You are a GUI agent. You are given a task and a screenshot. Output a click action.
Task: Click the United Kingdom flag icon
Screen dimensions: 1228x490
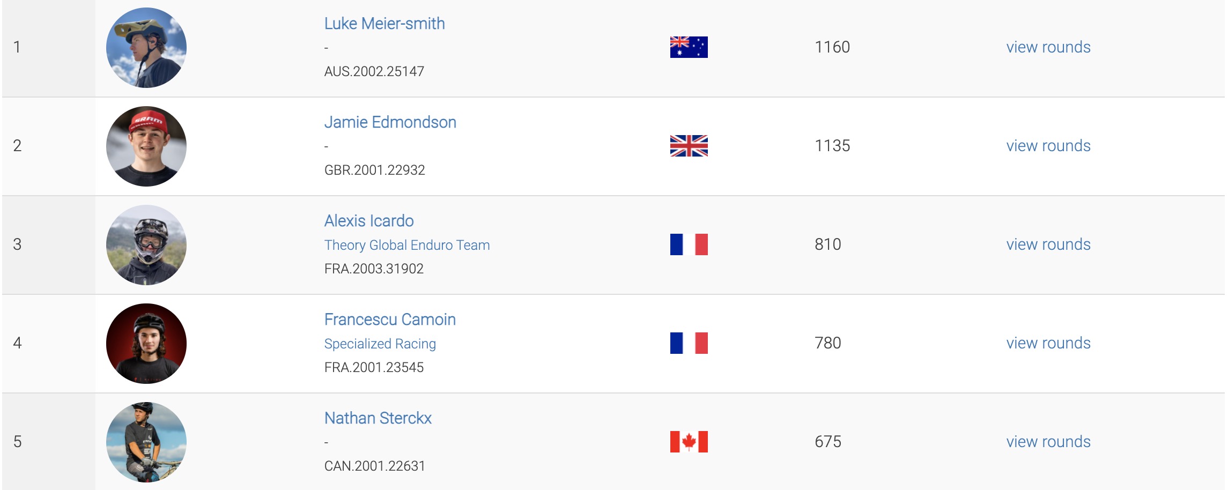pyautogui.click(x=689, y=146)
